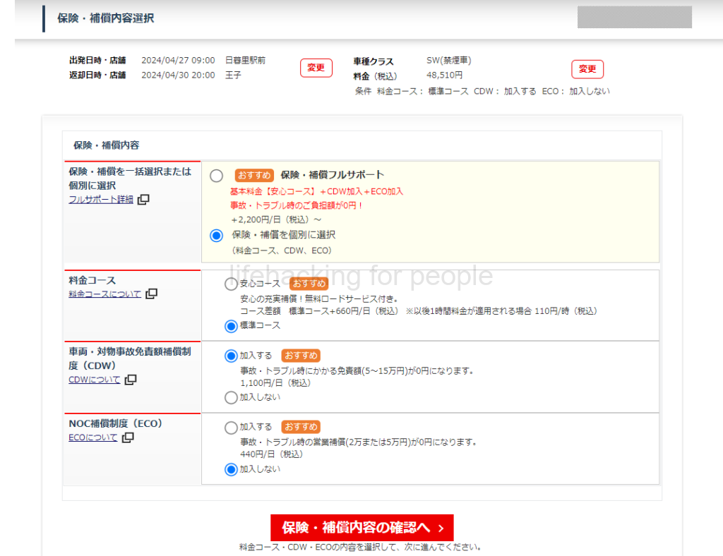Image resolution: width=723 pixels, height=556 pixels.
Task: Open the ECOについて link
Action: [x=92, y=437]
